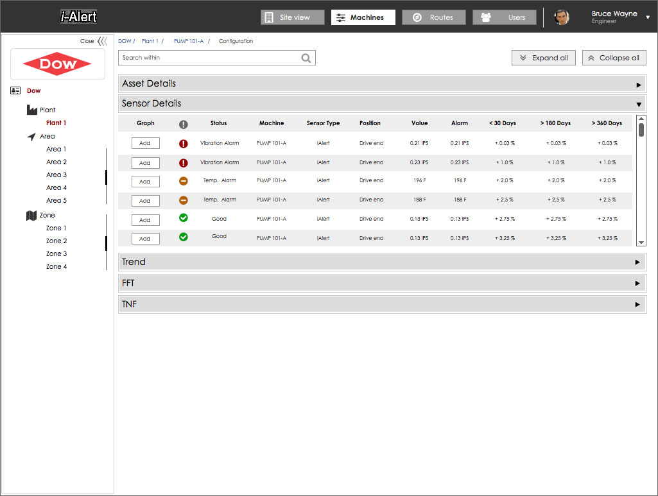Click the Search within input field
Viewport: 658px width, 496px height.
209,58
